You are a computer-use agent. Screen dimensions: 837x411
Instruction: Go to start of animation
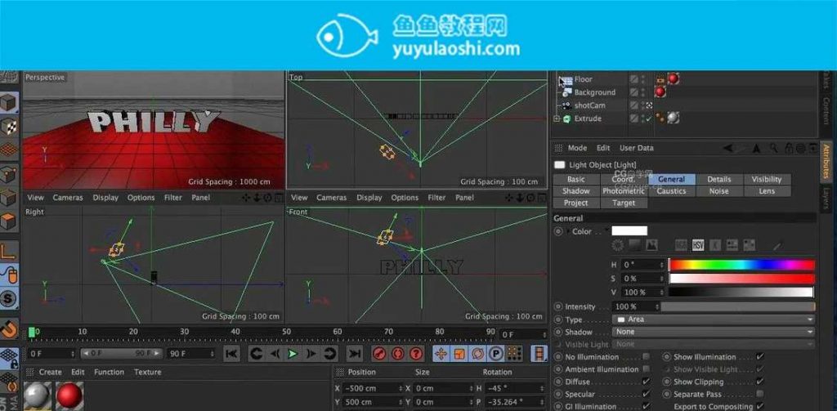231,354
